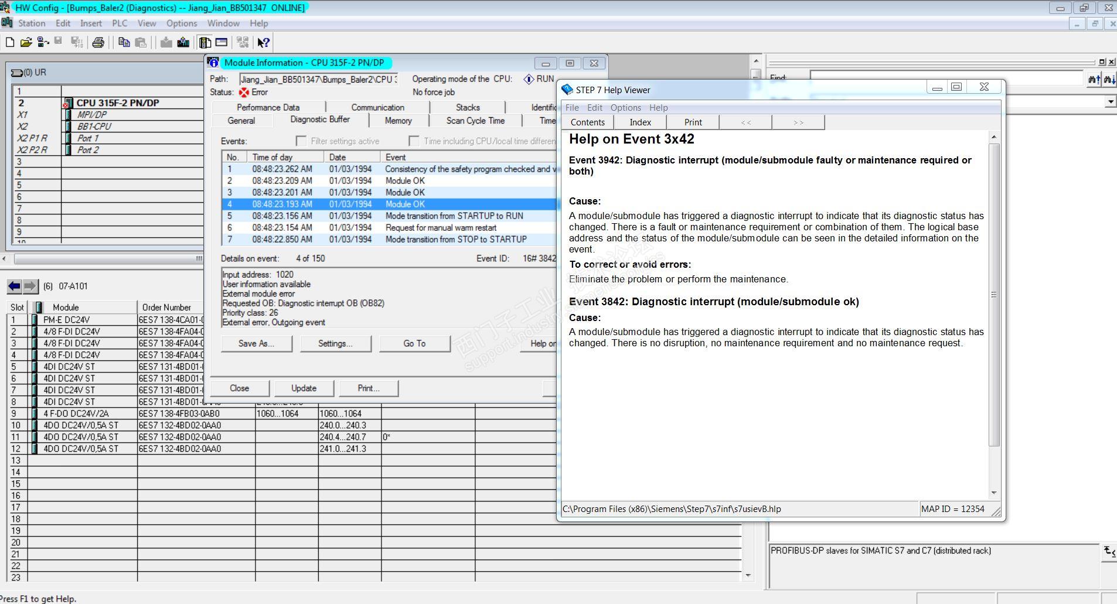Click the Update button
1117x604 pixels.
(304, 388)
